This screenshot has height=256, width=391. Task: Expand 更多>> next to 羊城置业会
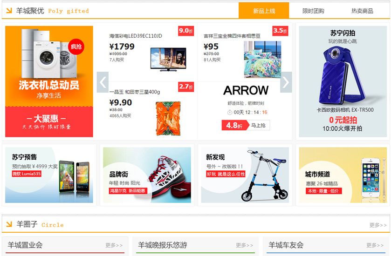(114, 245)
